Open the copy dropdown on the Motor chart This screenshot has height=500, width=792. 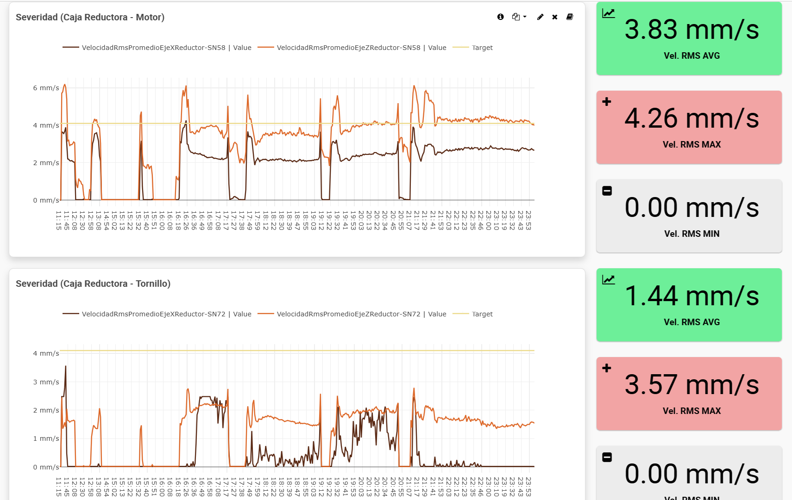pyautogui.click(x=519, y=17)
